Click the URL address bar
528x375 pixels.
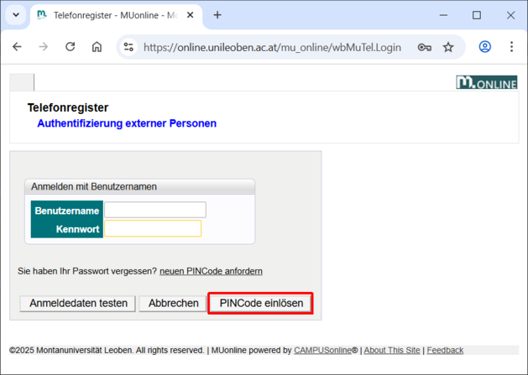[x=272, y=48]
